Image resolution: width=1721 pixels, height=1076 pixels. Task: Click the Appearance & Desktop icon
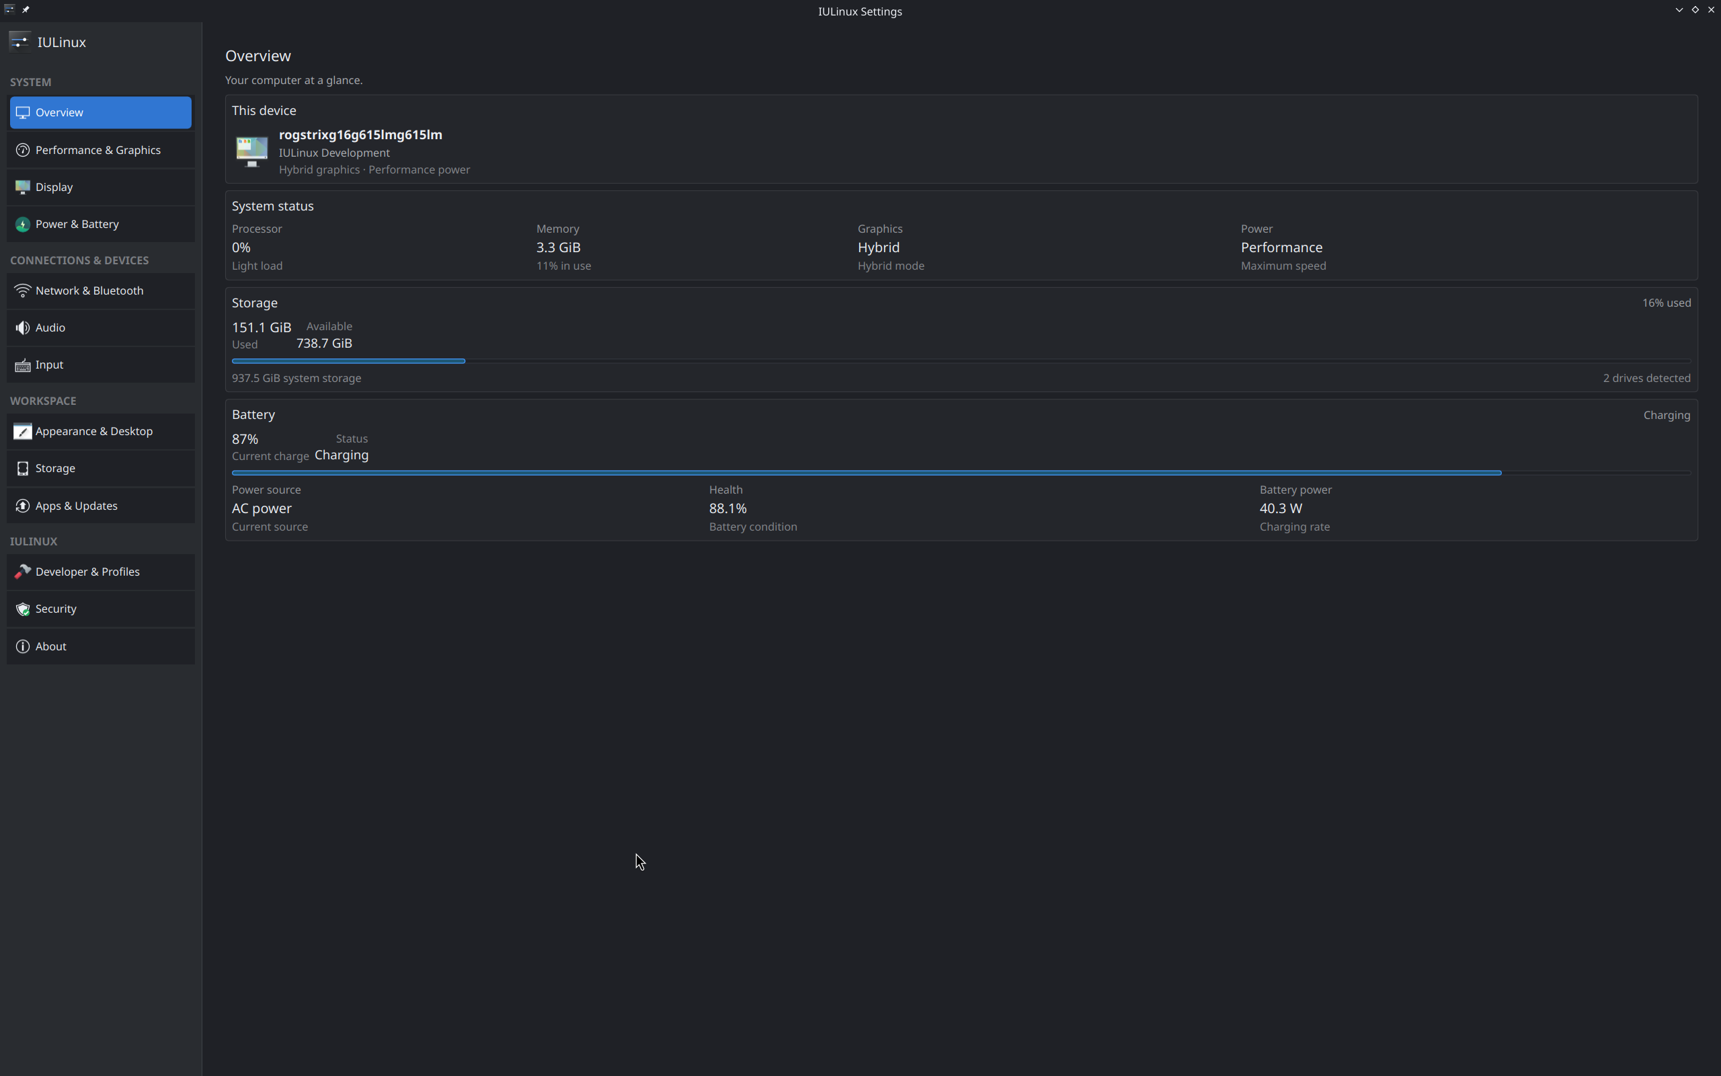coord(23,431)
